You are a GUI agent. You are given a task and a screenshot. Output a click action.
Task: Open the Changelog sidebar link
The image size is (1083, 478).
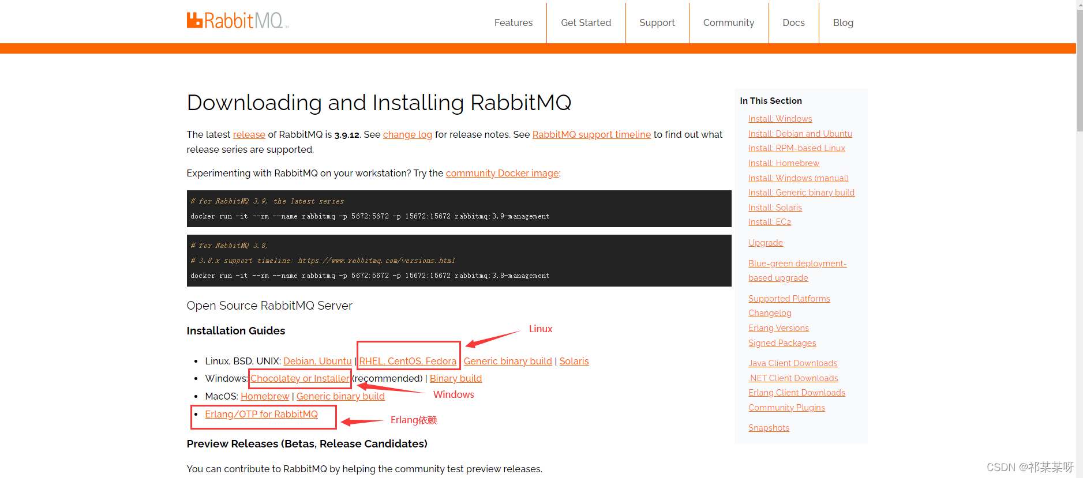tap(770, 313)
